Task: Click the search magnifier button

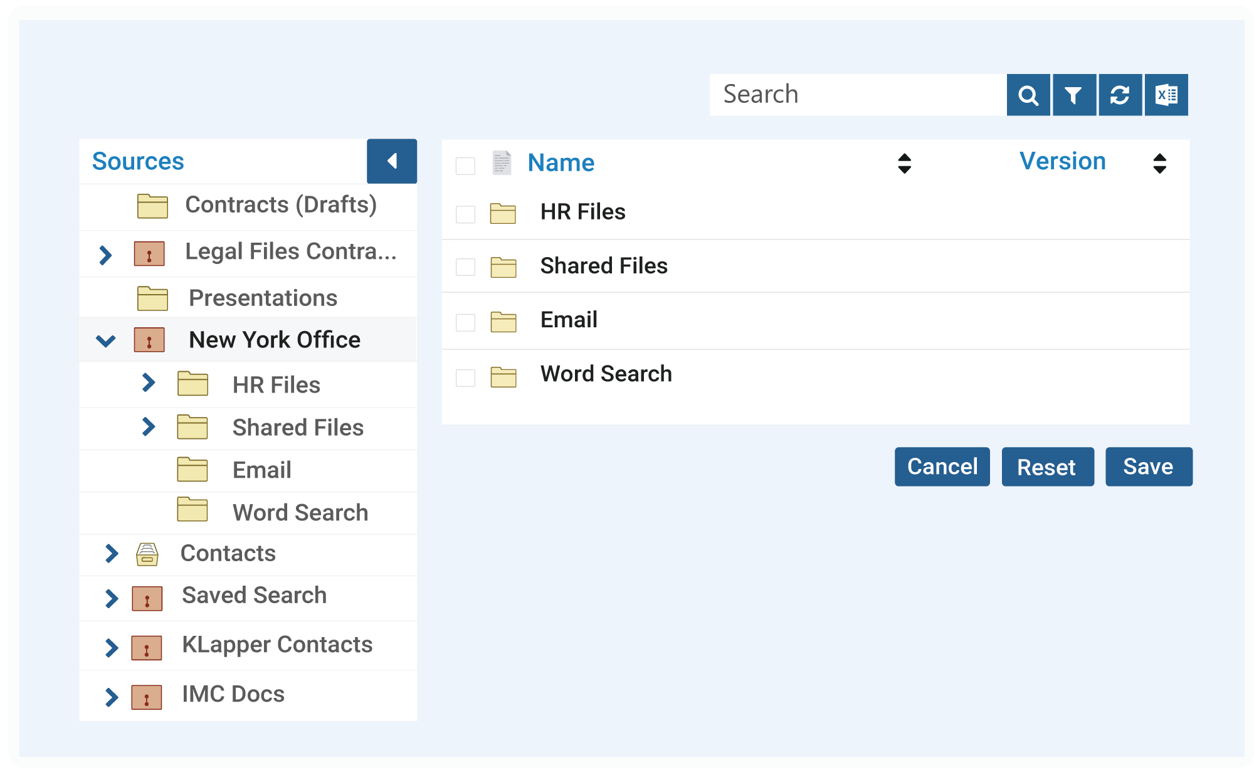Action: [1028, 95]
